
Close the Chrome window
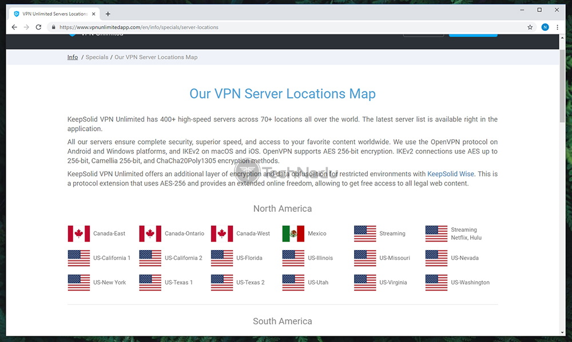[557, 10]
